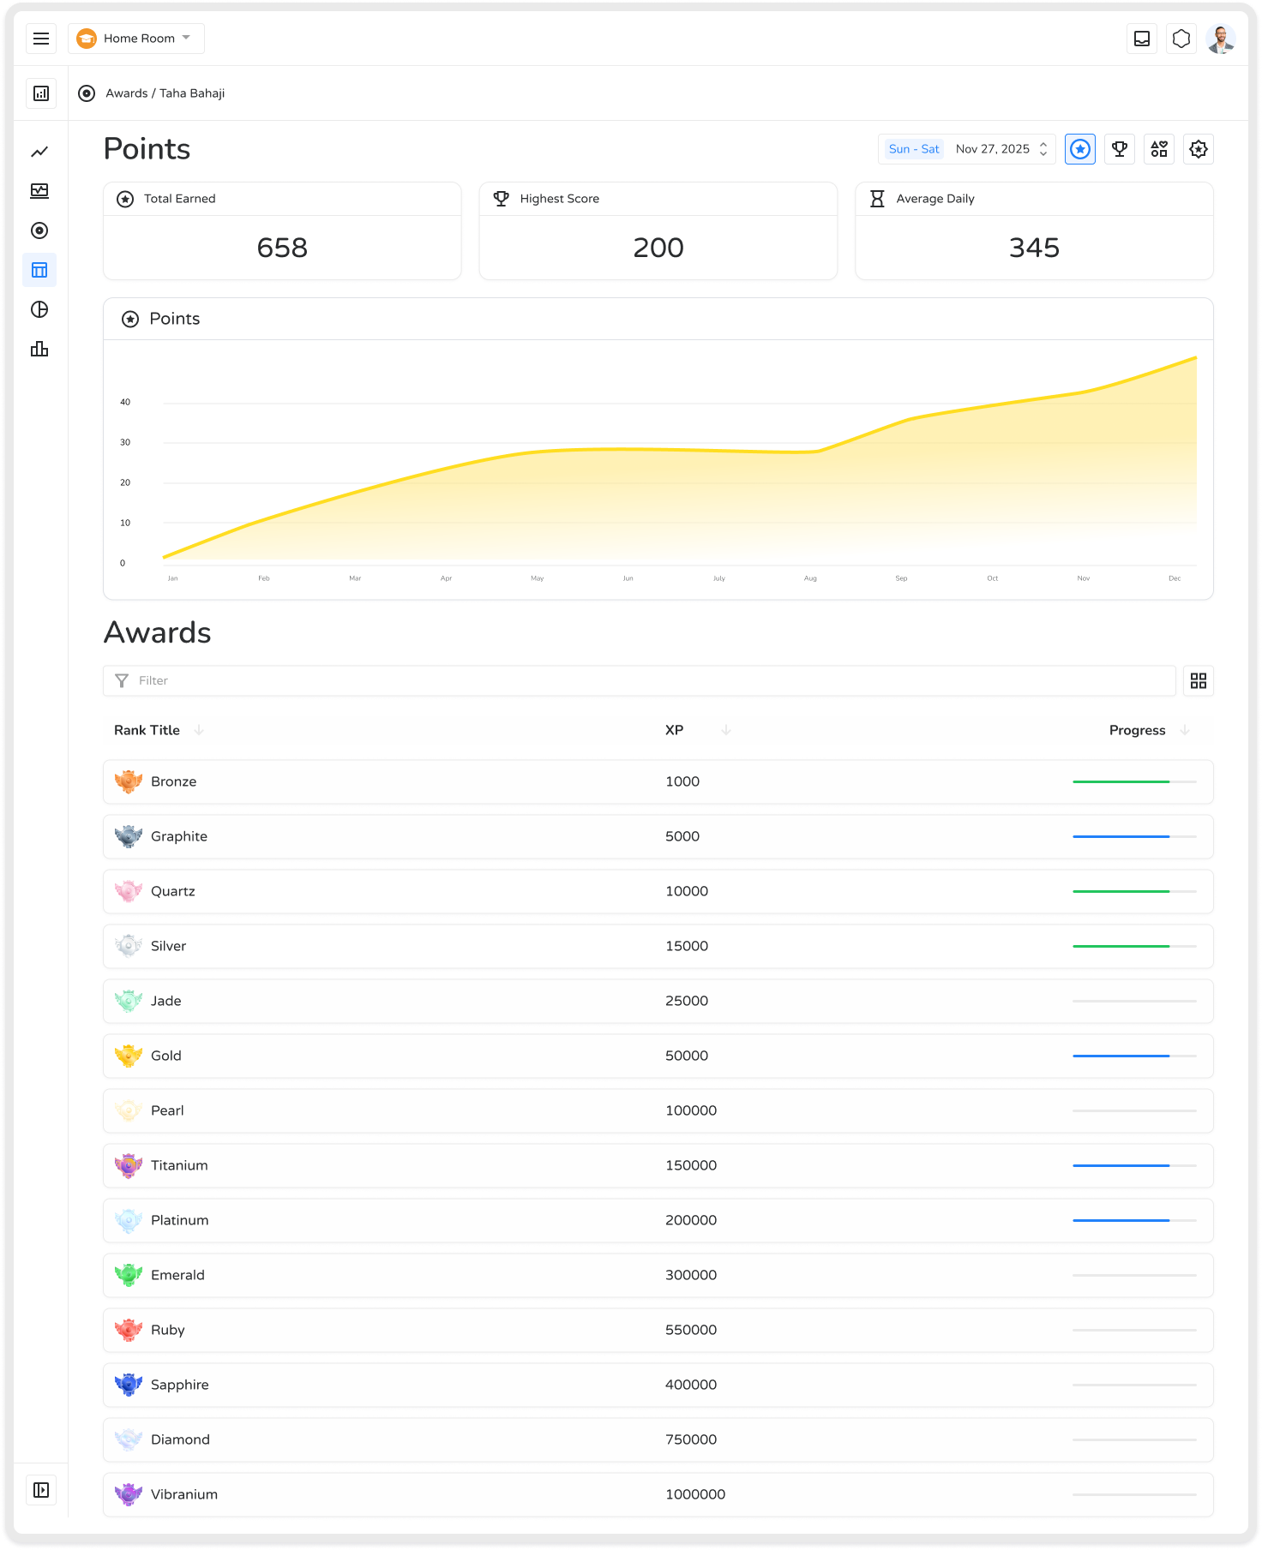This screenshot has height=1550, width=1262.
Task: Click inside the Filter input field
Action: (639, 680)
